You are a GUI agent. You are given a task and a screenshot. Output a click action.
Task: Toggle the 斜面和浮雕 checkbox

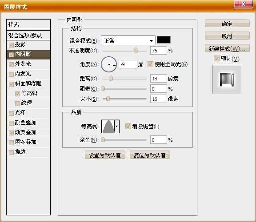pyautogui.click(x=11, y=84)
